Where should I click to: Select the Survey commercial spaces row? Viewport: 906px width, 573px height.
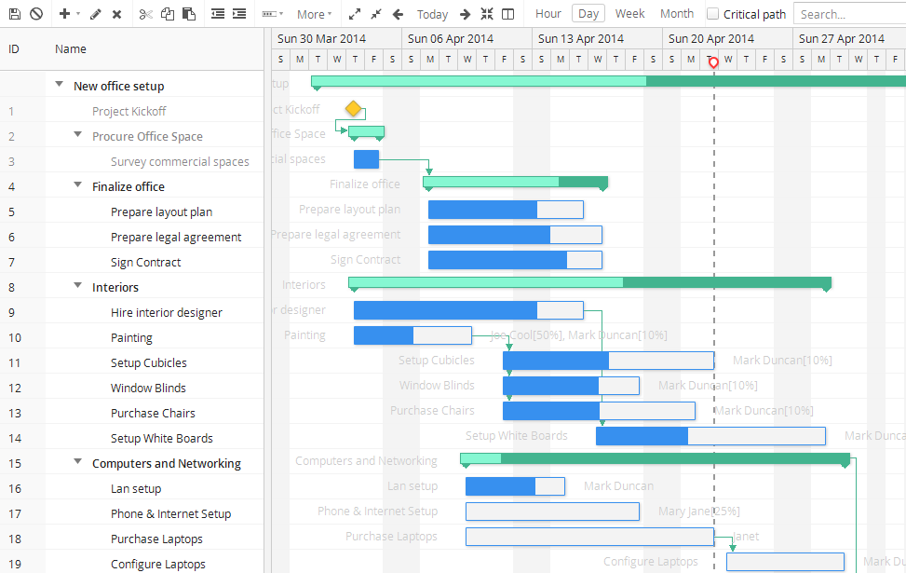point(131,161)
